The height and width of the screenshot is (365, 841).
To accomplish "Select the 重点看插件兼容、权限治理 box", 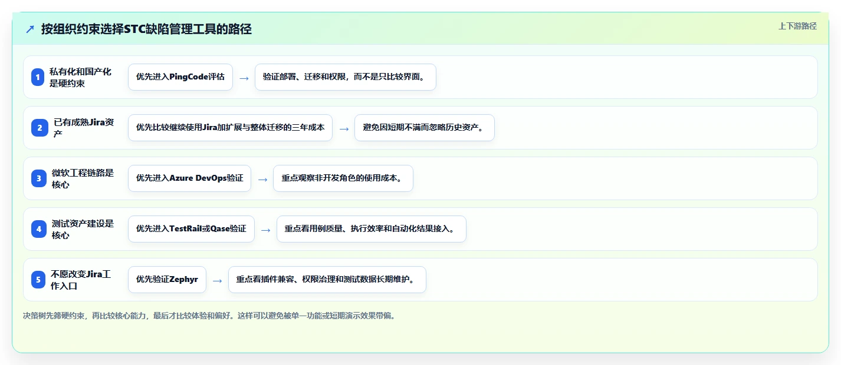I will click(327, 280).
